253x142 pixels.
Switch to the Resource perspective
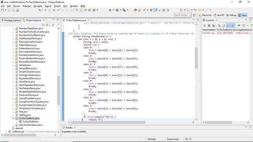(x=205, y=15)
